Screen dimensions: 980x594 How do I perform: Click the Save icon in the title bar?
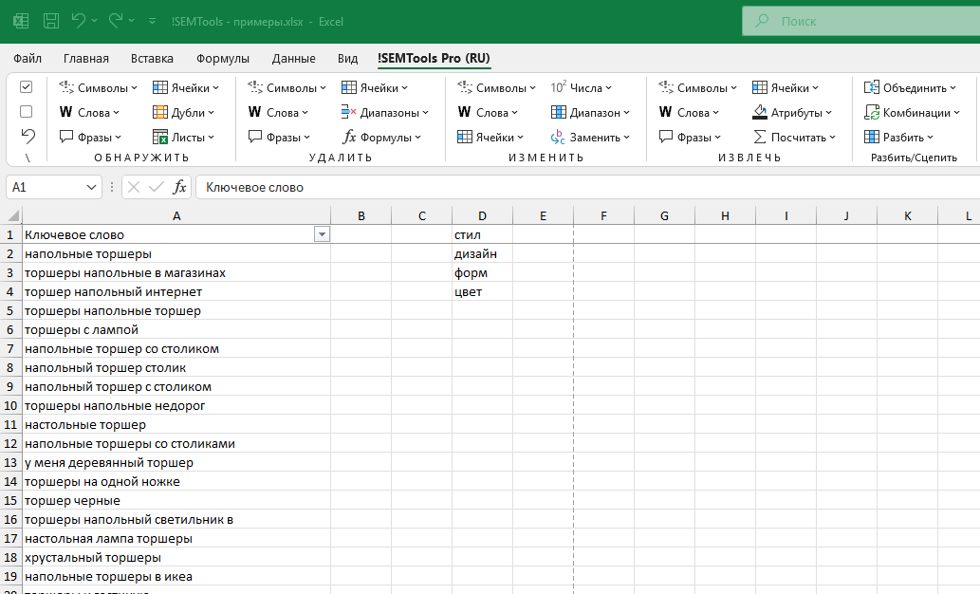(x=51, y=20)
